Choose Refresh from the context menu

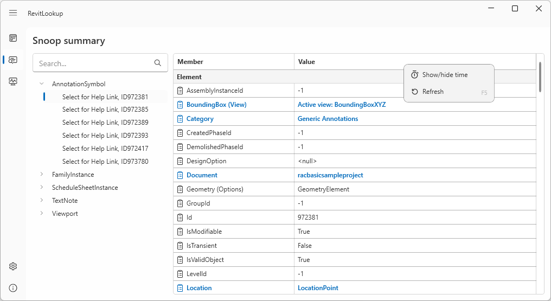click(x=449, y=92)
